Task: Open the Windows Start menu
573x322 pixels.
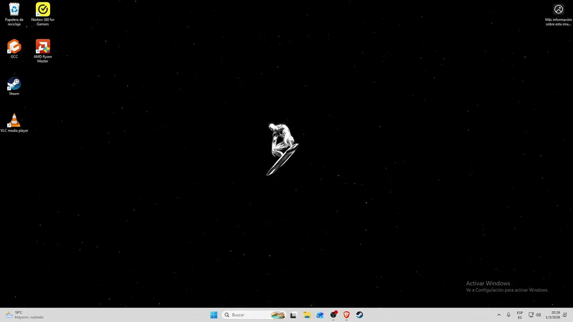Action: tap(214, 315)
